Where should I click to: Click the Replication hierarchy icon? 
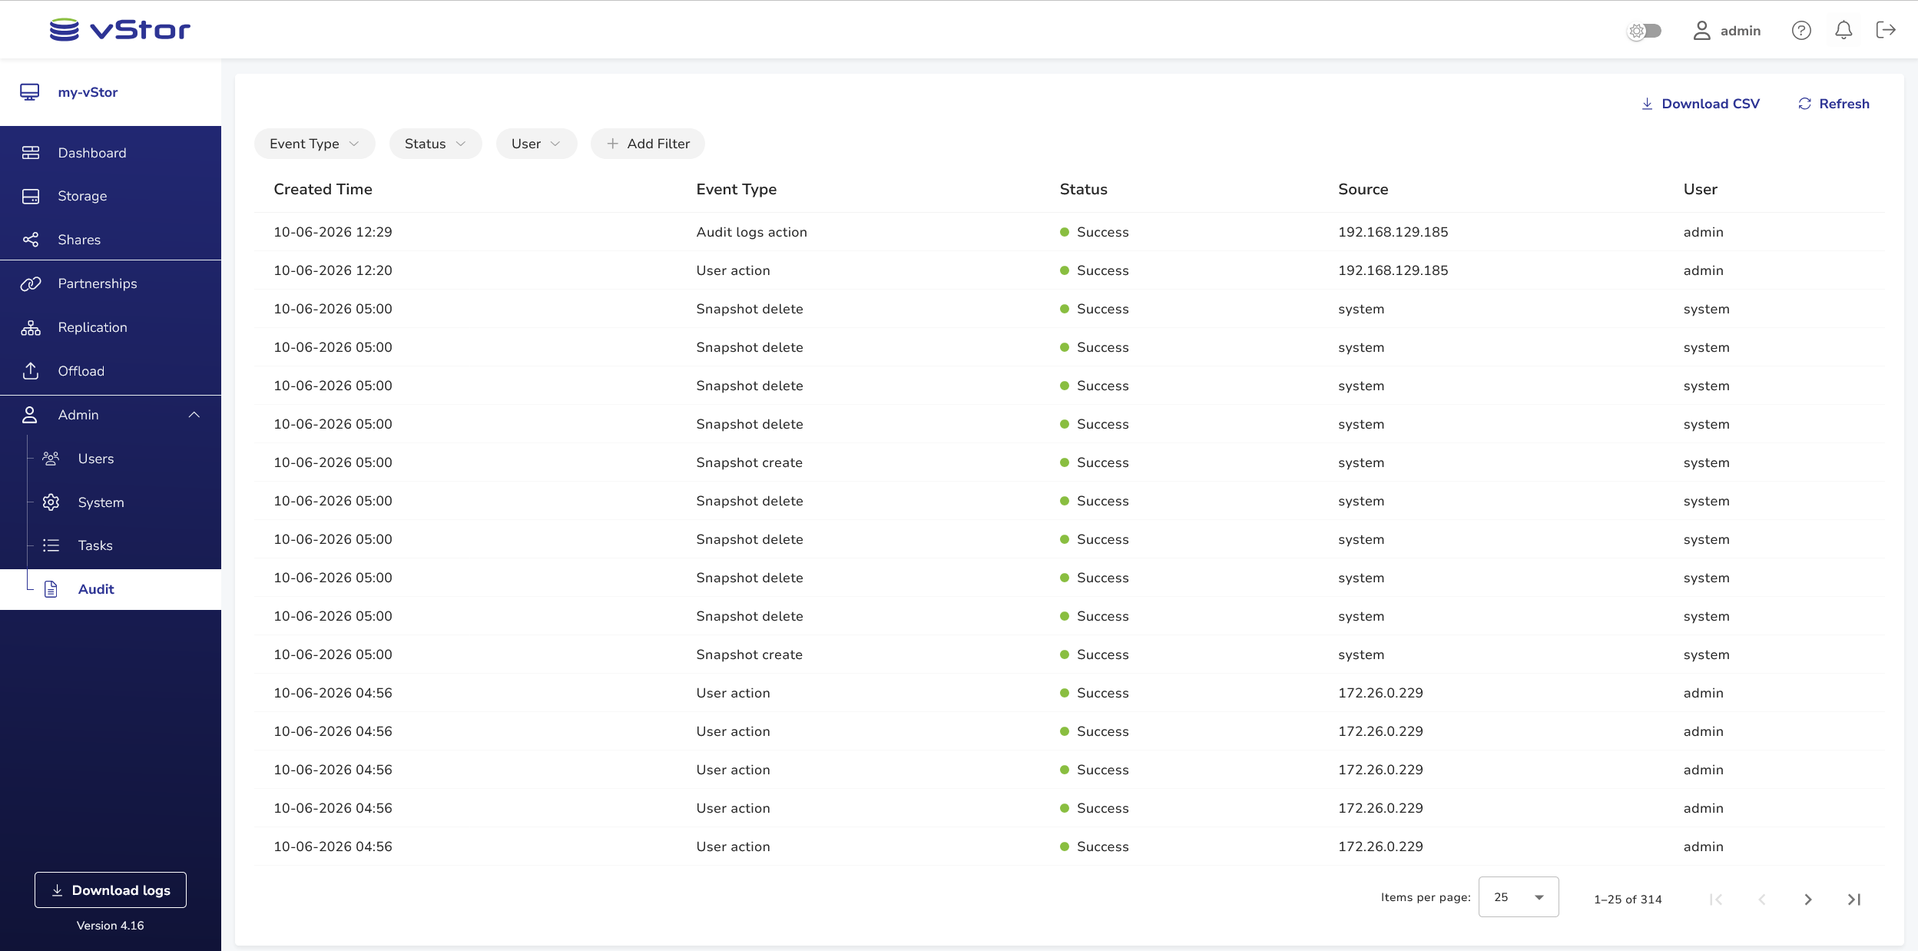tap(31, 327)
